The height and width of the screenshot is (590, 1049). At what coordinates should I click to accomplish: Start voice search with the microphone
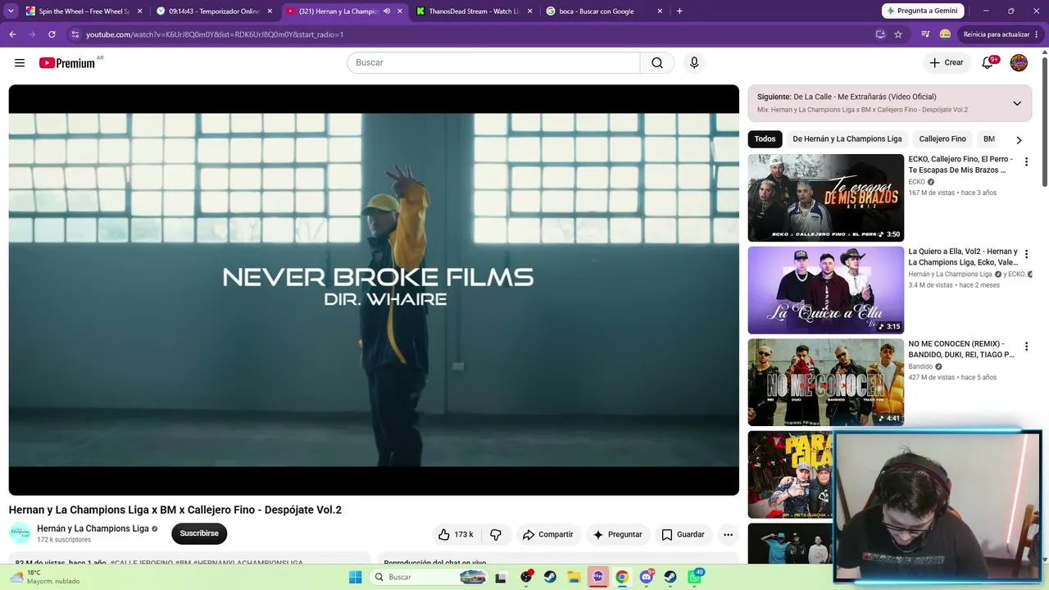click(x=694, y=63)
